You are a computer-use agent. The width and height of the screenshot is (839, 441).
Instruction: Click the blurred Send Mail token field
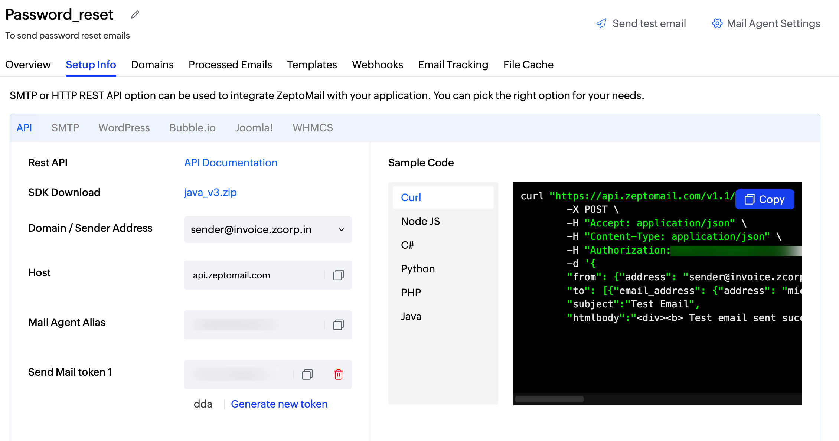pyautogui.click(x=268, y=375)
